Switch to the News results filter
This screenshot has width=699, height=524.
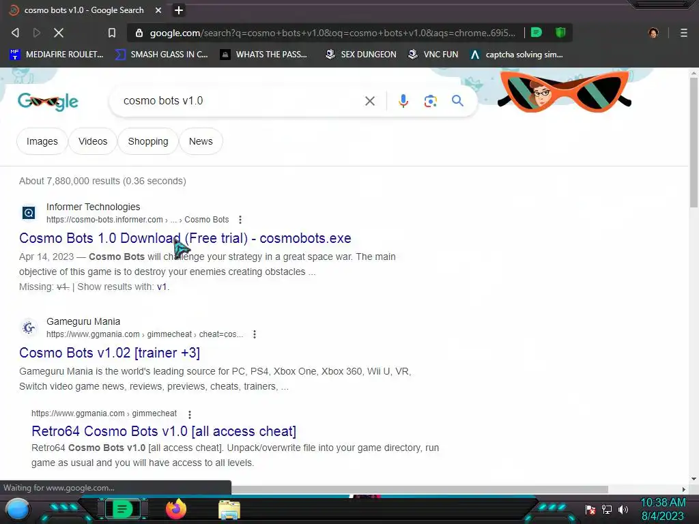(x=201, y=141)
